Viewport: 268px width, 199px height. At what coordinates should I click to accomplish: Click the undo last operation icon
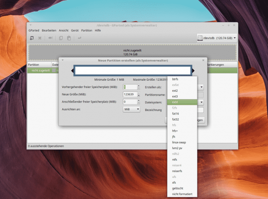(x=80, y=38)
